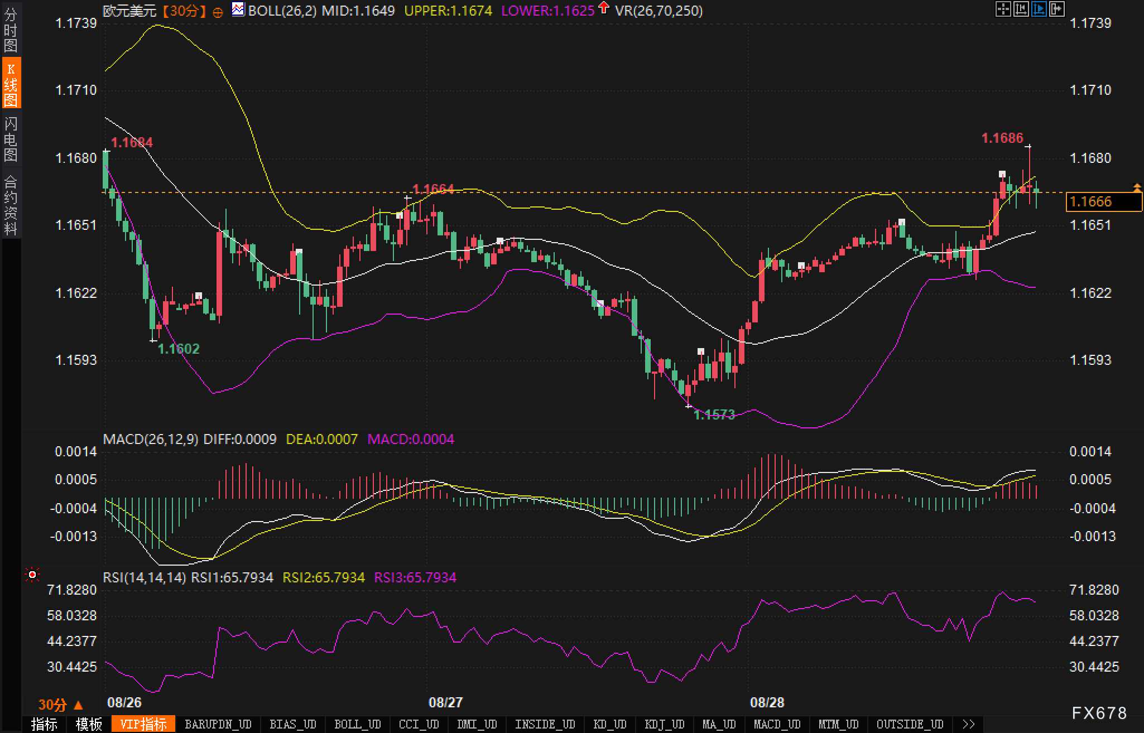This screenshot has width=1144, height=733.
Task: Click the 1.1666 current price marker
Action: click(x=1103, y=201)
